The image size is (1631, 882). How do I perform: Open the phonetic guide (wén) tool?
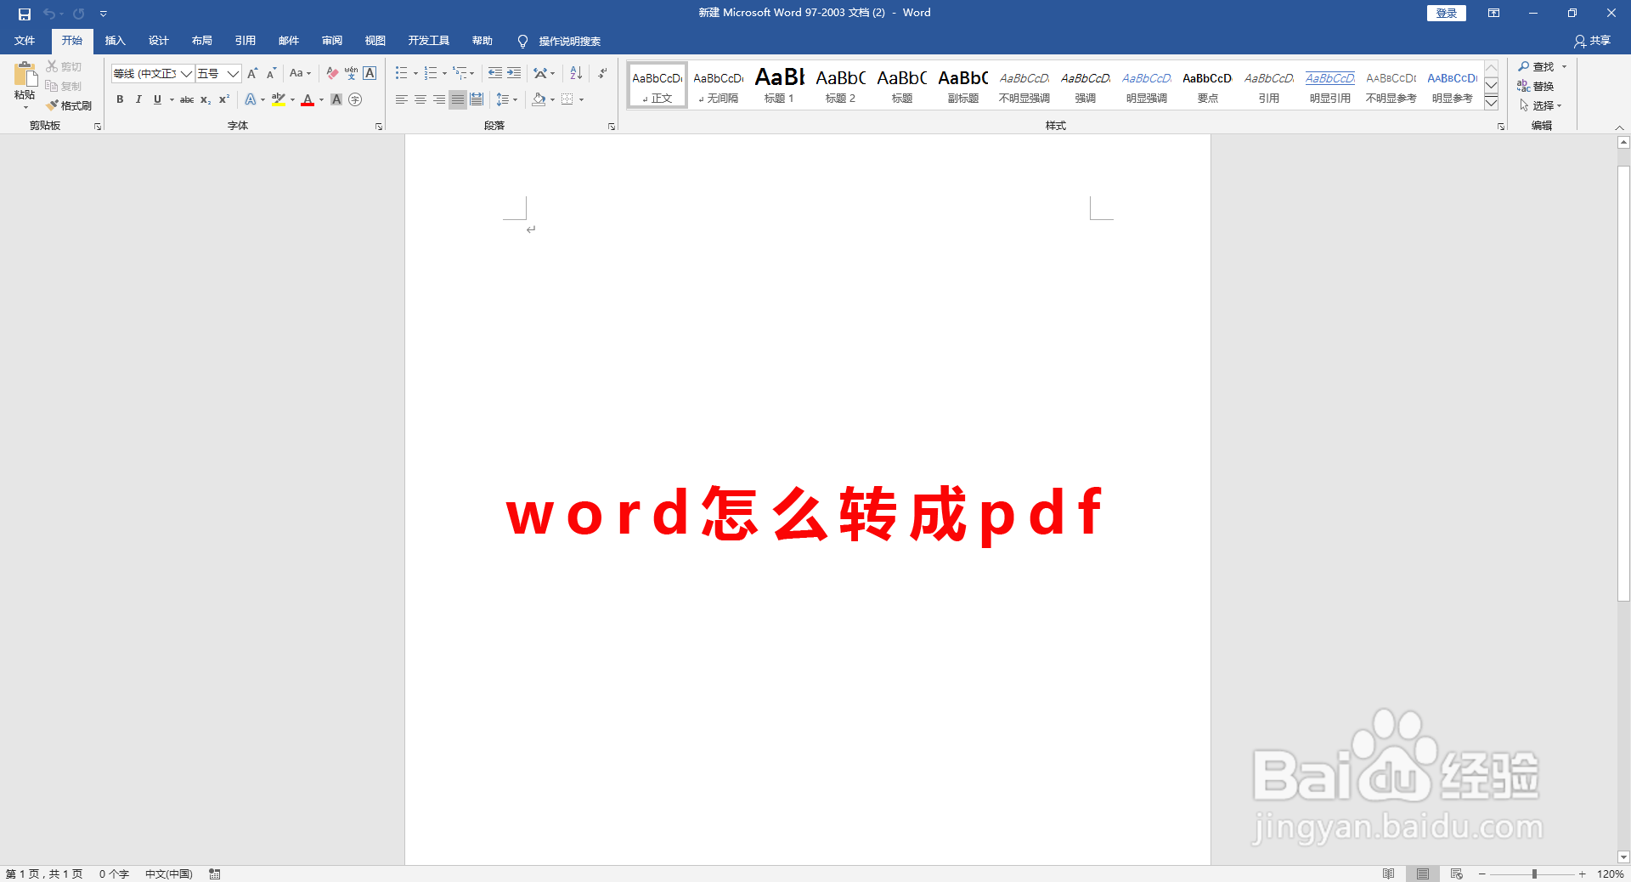351,73
